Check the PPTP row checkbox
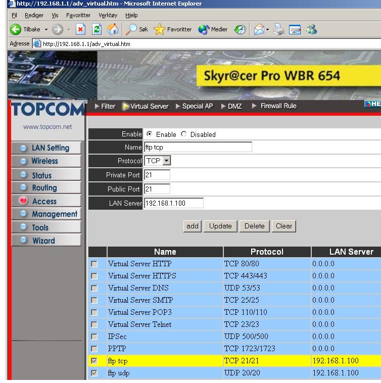The width and height of the screenshot is (381, 383). click(94, 349)
